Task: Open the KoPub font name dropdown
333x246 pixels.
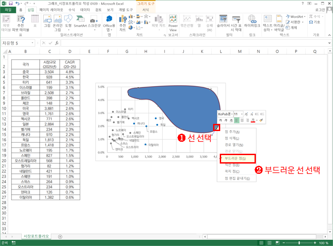Action: click(232, 114)
